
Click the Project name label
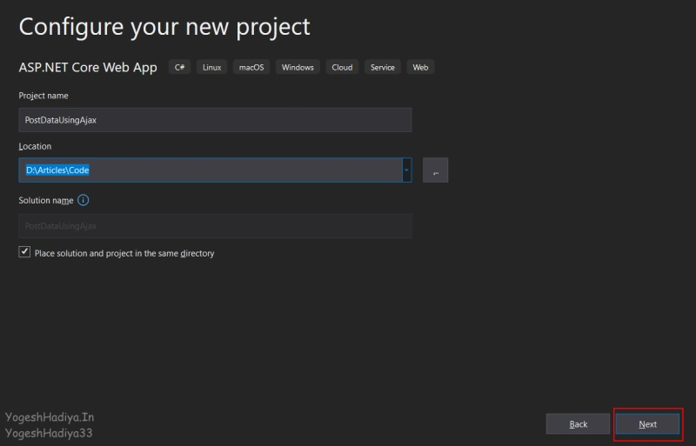[x=43, y=96]
